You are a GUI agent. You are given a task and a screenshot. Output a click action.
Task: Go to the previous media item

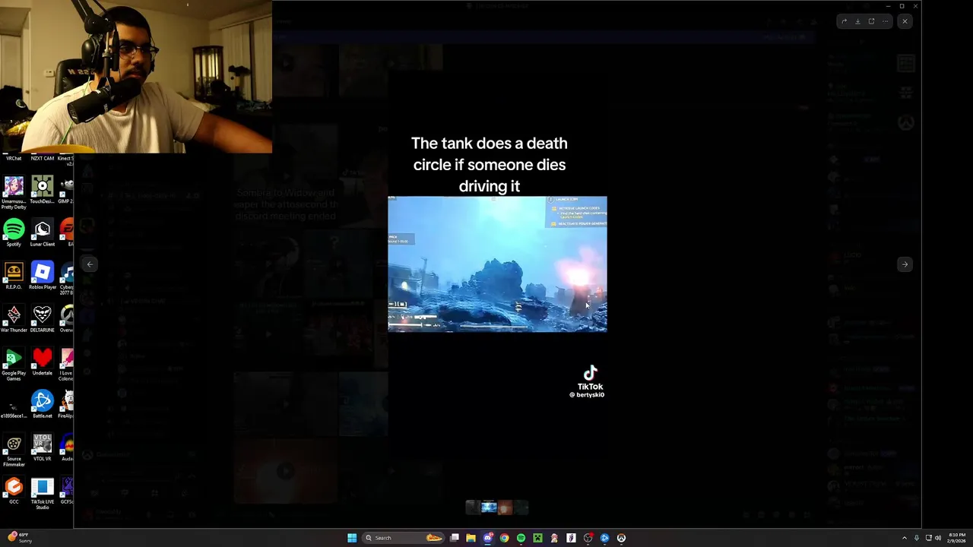tap(90, 264)
